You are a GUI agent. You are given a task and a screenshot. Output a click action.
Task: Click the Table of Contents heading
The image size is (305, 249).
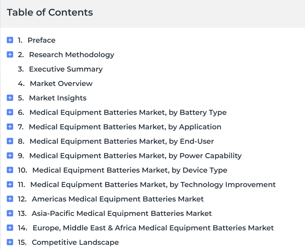point(50,12)
